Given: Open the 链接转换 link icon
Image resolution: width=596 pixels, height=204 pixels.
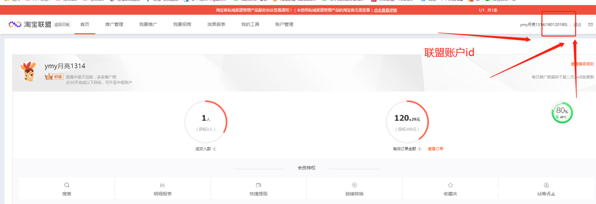Looking at the screenshot, I should click(354, 185).
